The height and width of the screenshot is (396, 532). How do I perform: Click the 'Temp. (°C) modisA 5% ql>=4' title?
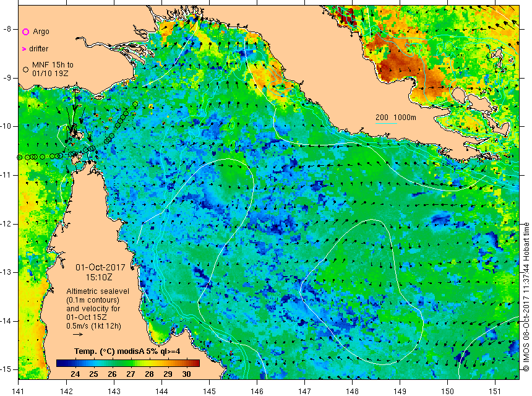[127, 351]
